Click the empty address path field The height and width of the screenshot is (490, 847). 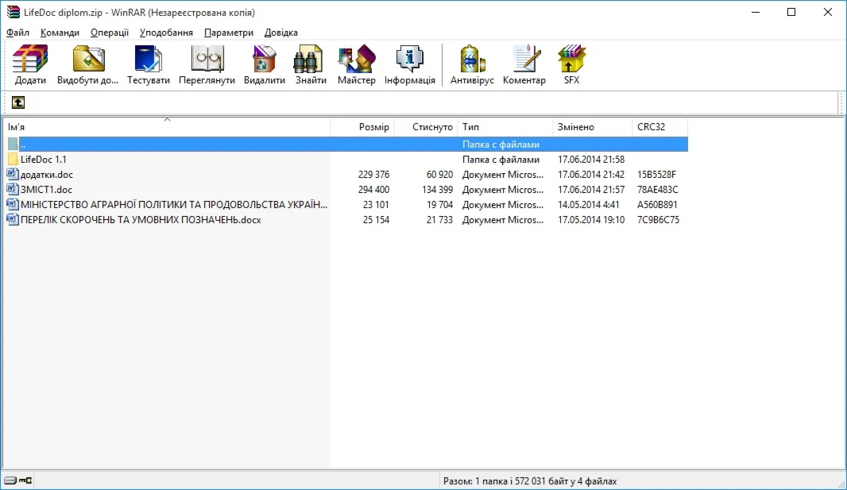click(x=432, y=102)
